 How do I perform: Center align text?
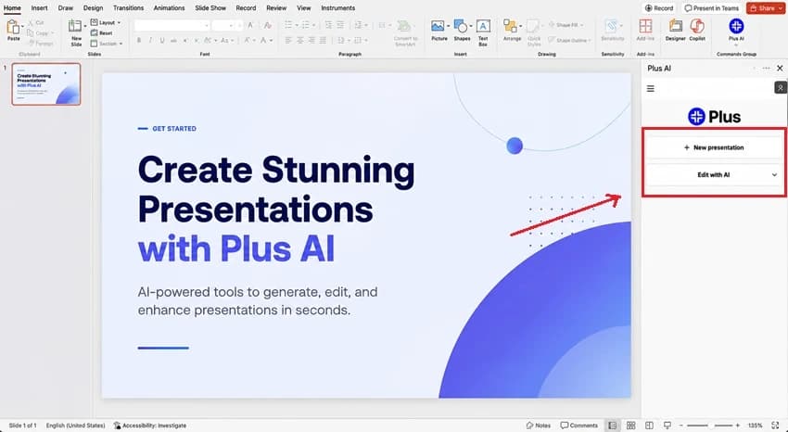[300, 40]
